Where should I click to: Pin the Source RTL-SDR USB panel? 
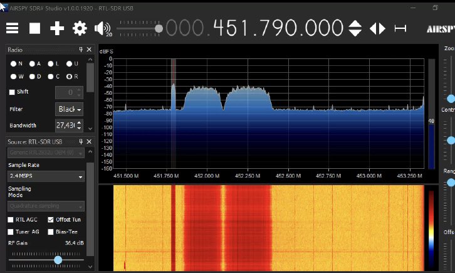(81, 141)
